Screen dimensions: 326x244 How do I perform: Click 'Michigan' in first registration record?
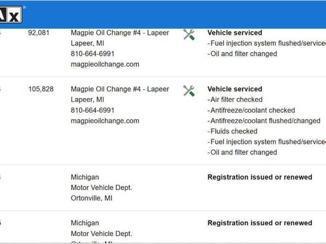(85, 177)
